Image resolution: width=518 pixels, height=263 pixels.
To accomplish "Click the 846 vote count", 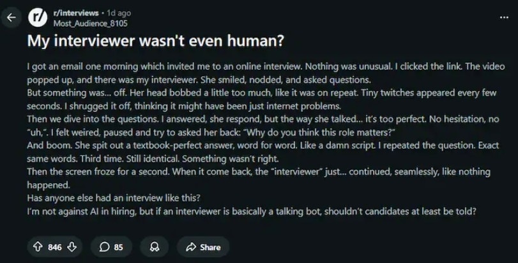I will (55, 246).
